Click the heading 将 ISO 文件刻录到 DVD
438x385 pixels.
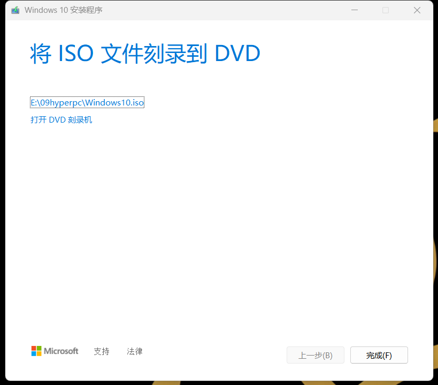pyautogui.click(x=145, y=54)
